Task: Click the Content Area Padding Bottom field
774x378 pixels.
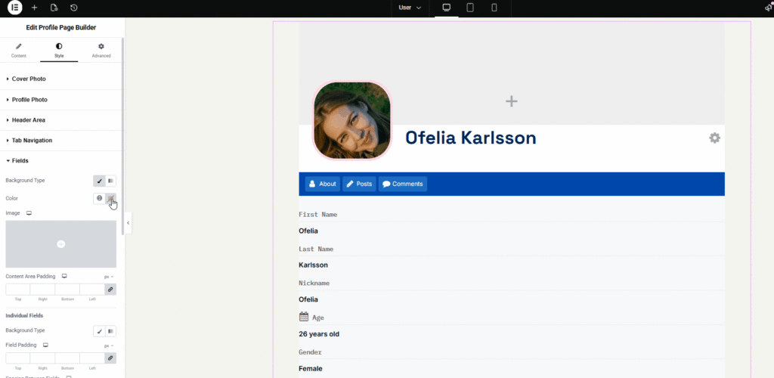Action: tap(67, 290)
